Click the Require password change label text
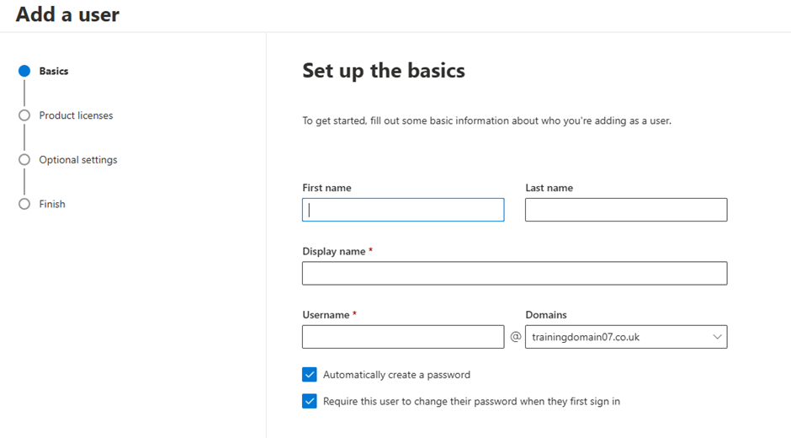The image size is (791, 438). 472,402
